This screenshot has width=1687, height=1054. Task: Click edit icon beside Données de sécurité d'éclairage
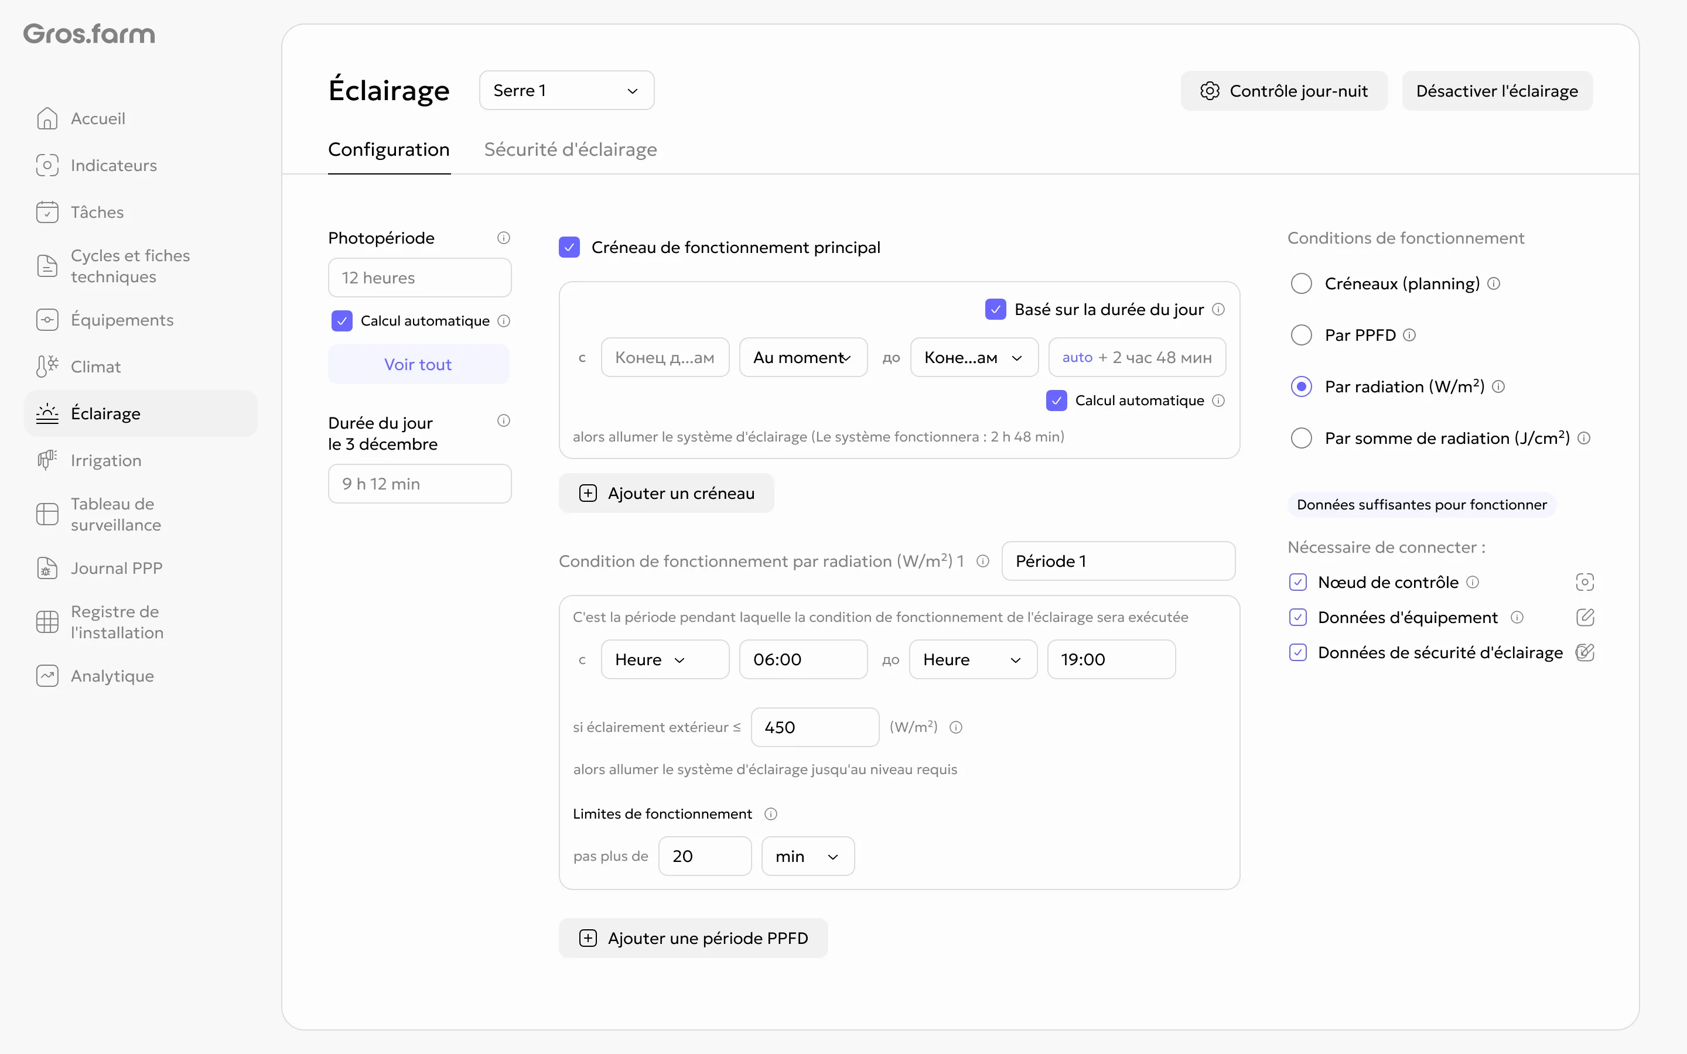click(x=1584, y=652)
